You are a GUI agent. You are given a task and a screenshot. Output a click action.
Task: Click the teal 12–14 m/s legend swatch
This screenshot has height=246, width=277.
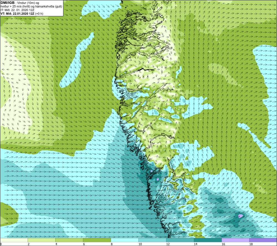[180, 240]
